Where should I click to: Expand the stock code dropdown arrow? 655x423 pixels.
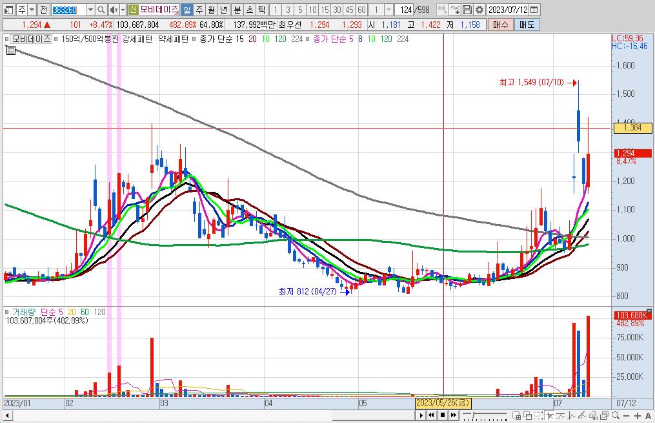point(90,10)
